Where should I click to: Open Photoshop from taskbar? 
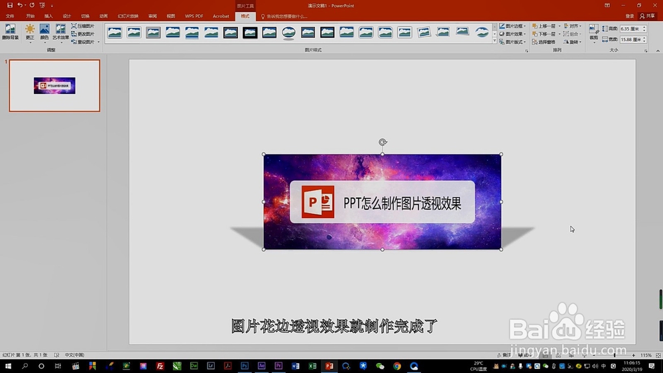coord(245,366)
